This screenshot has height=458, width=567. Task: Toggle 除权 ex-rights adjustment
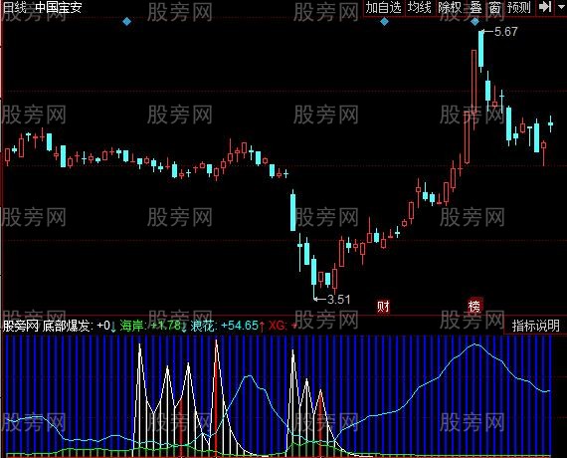[x=450, y=7]
